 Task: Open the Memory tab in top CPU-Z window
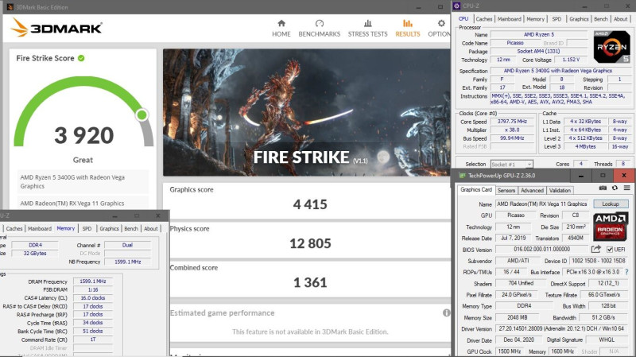(535, 18)
